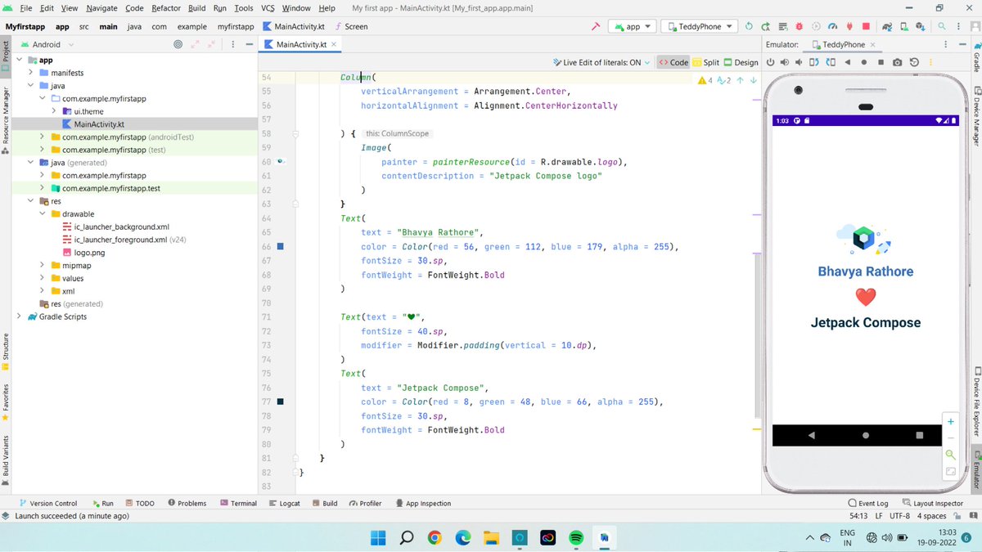Take emulator screenshot with camera icon
The width and height of the screenshot is (982, 552).
pos(897,62)
